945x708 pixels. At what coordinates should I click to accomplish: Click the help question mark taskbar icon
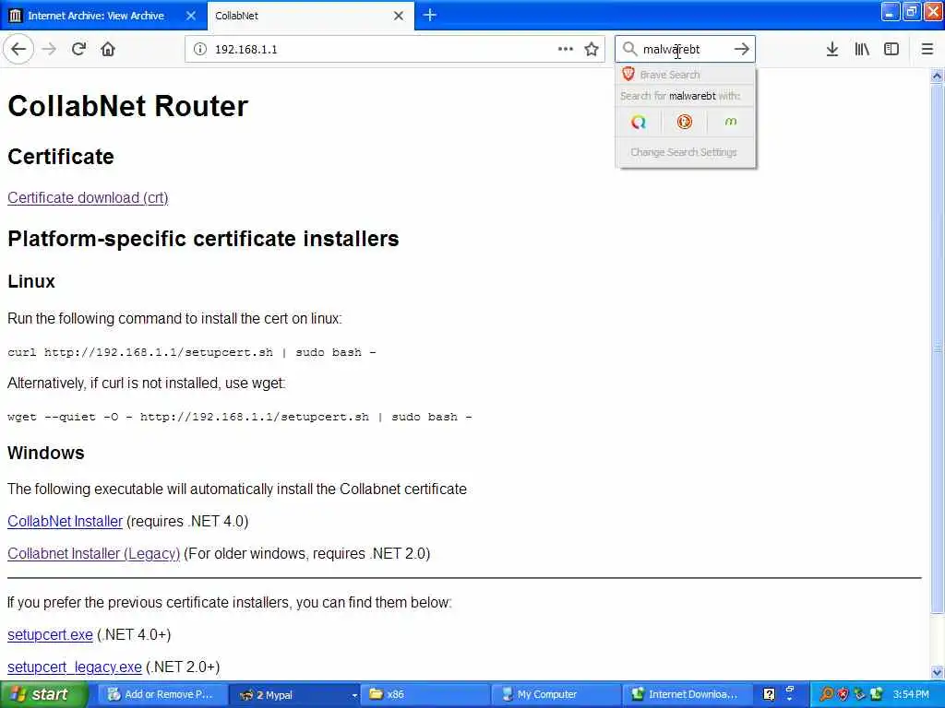(x=769, y=695)
